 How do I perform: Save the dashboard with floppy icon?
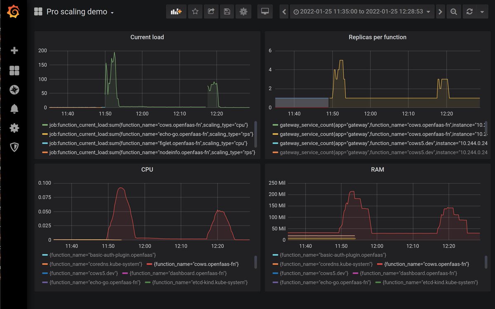pos(227,12)
